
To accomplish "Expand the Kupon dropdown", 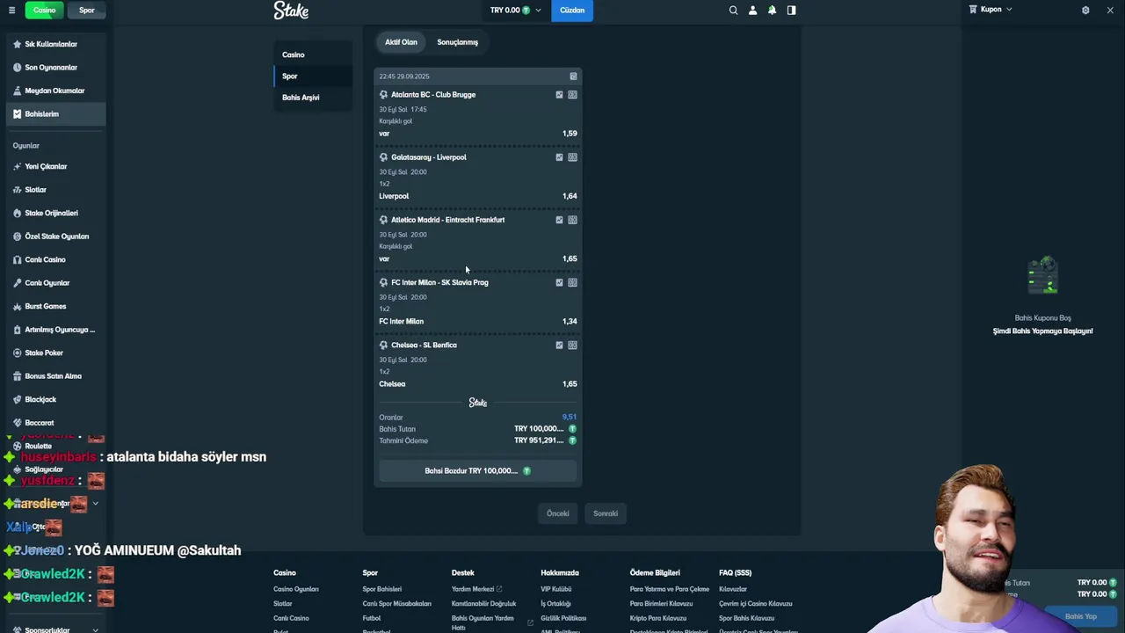I will click(x=991, y=10).
